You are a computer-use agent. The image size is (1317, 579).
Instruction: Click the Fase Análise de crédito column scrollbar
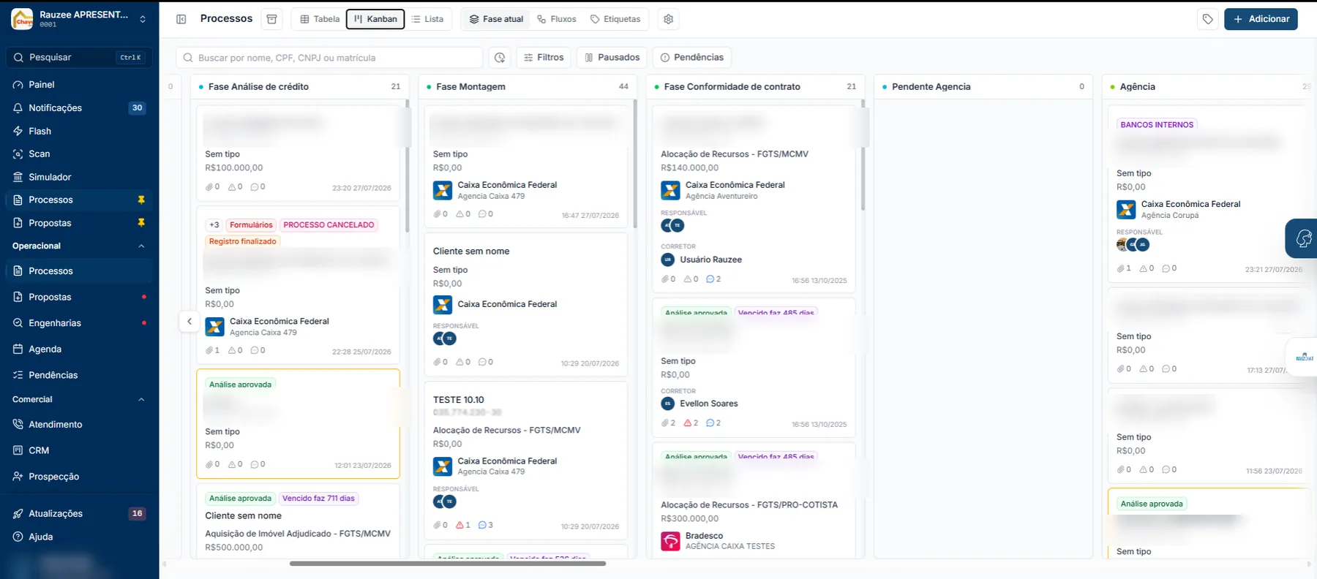click(x=408, y=166)
